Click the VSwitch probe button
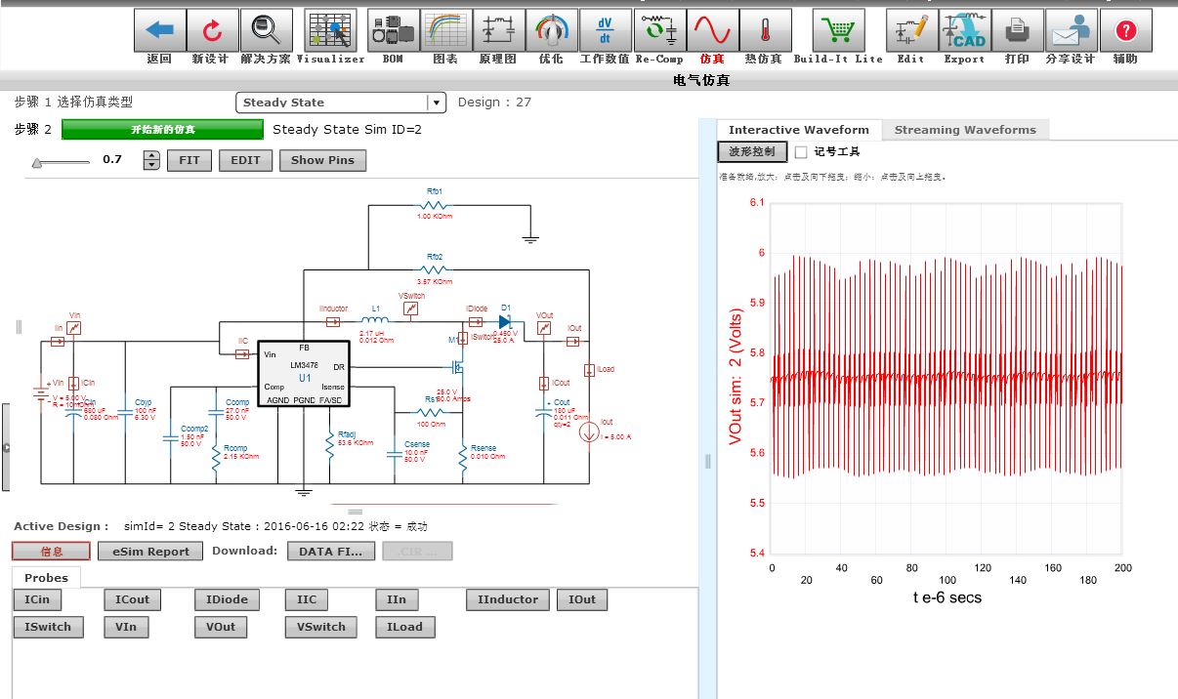Screen dimensions: 1178x699 [x=321, y=627]
